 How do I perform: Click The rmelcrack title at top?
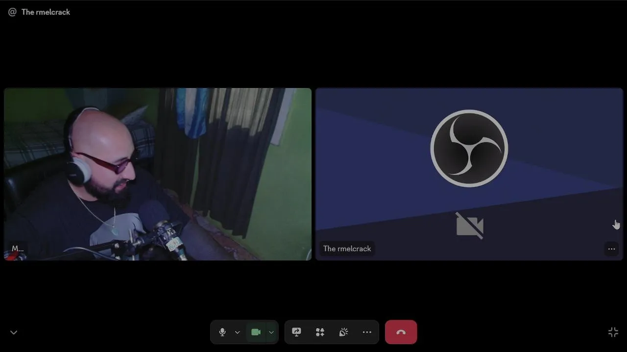click(46, 12)
